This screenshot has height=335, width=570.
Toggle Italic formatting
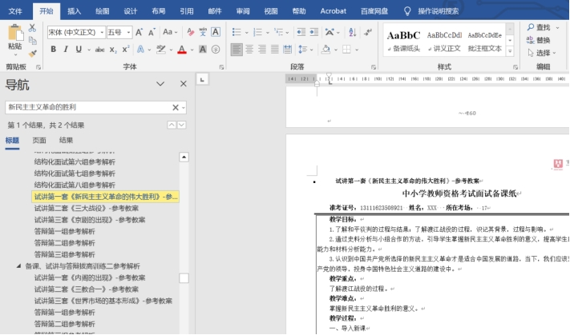pos(67,50)
